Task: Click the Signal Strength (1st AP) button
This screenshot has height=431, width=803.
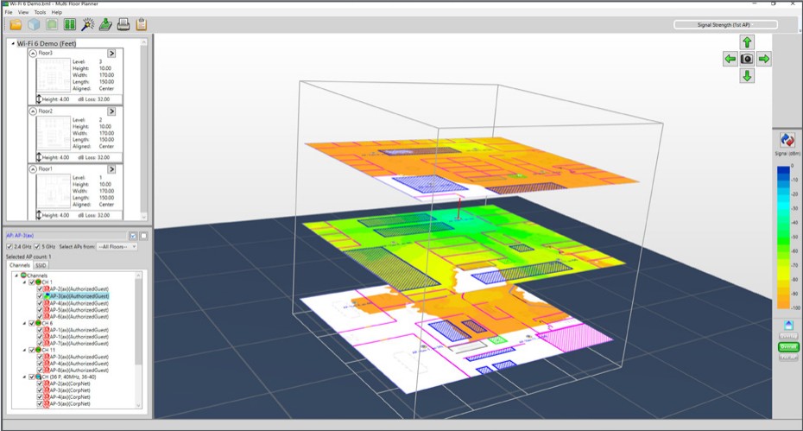Action: coord(725,25)
